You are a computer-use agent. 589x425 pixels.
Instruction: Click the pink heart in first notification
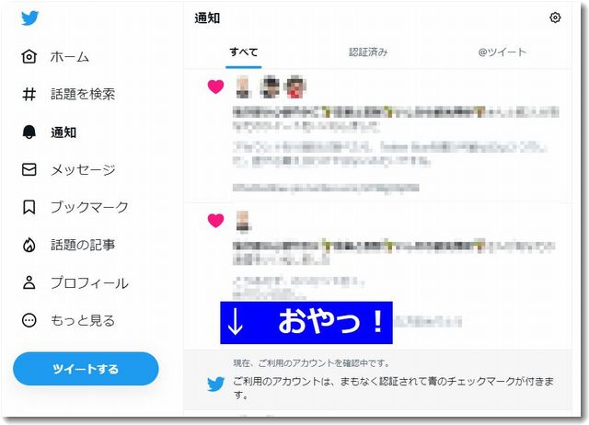pos(215,86)
